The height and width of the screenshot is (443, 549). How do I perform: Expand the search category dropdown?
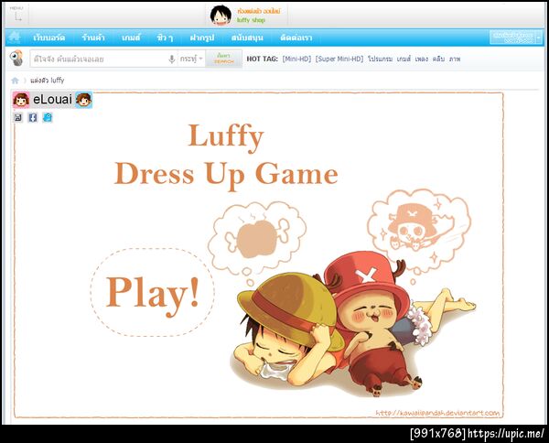click(191, 59)
